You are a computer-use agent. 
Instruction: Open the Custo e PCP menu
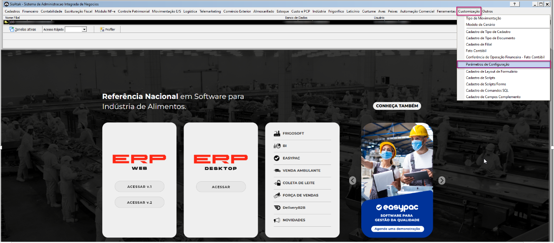[301, 11]
